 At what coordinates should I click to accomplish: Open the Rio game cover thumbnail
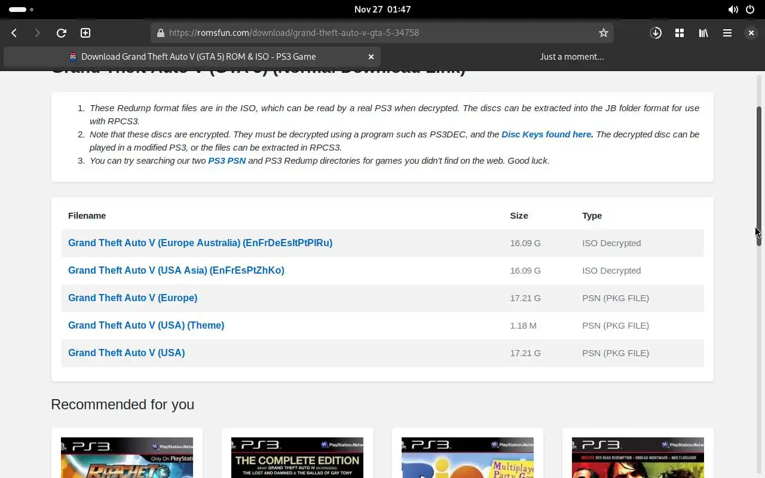[x=467, y=458]
